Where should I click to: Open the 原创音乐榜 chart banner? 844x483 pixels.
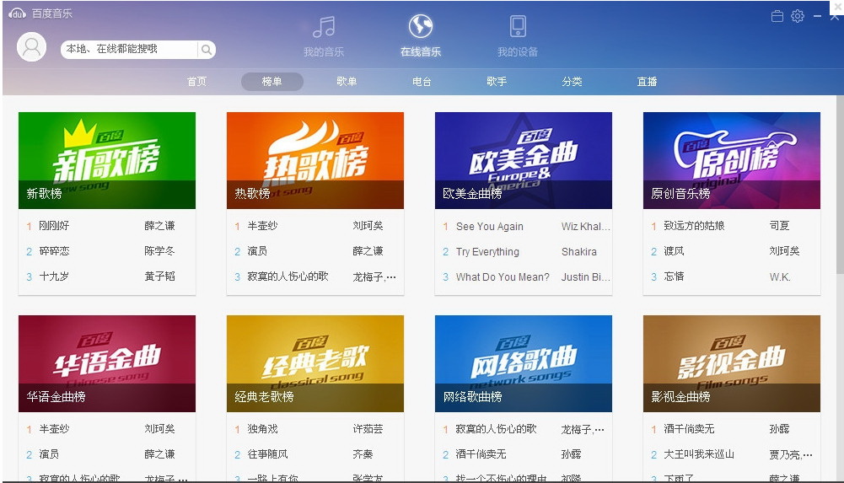coord(732,160)
